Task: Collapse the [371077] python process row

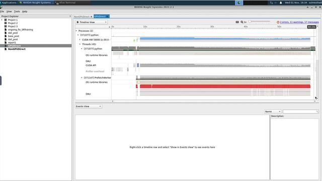Action: click(78, 35)
